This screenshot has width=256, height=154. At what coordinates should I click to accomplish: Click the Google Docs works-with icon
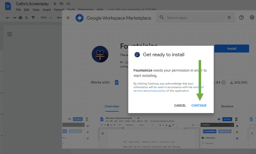click(x=117, y=82)
